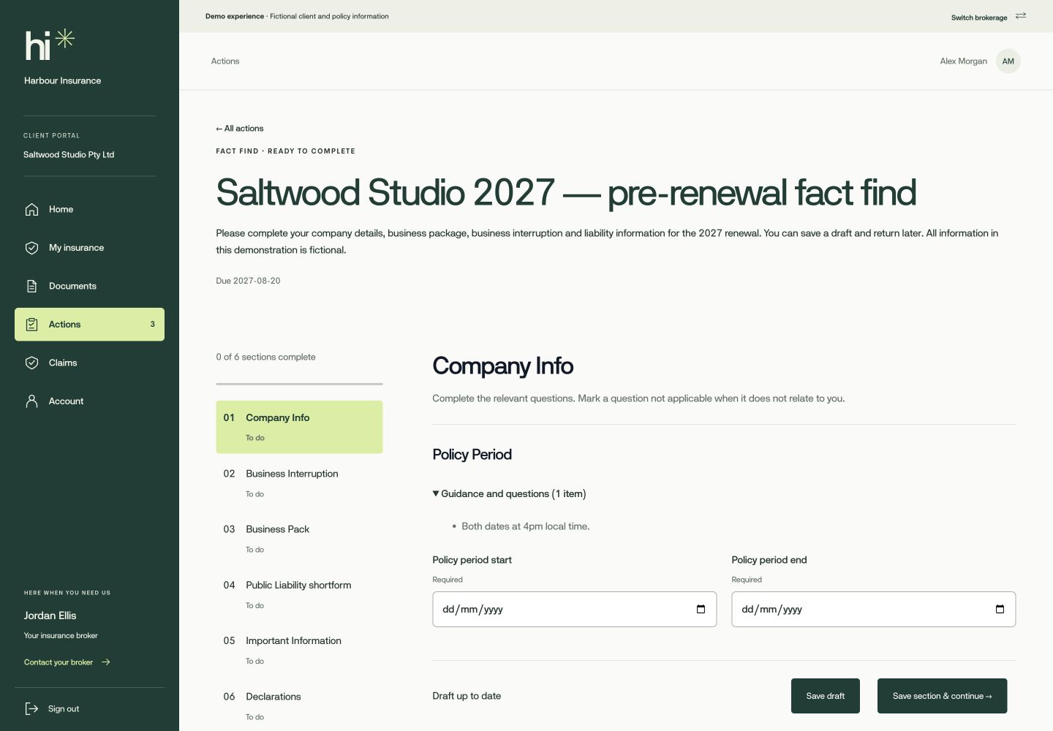
Task: Click Actions breadcrumb in header
Action: point(225,61)
